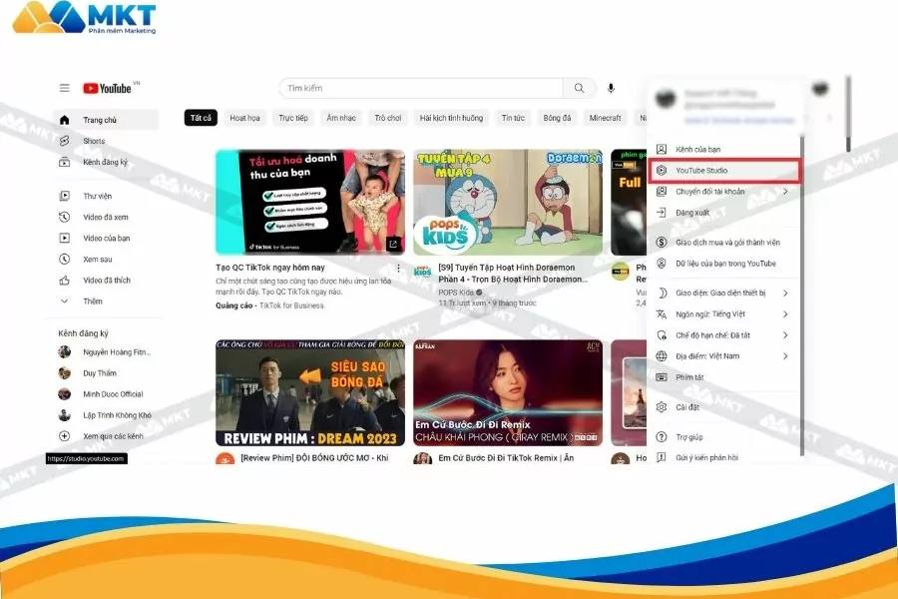The width and height of the screenshot is (898, 599).
Task: Expand Ngôn ngữ: Tiếng Việt option
Action: [724, 314]
